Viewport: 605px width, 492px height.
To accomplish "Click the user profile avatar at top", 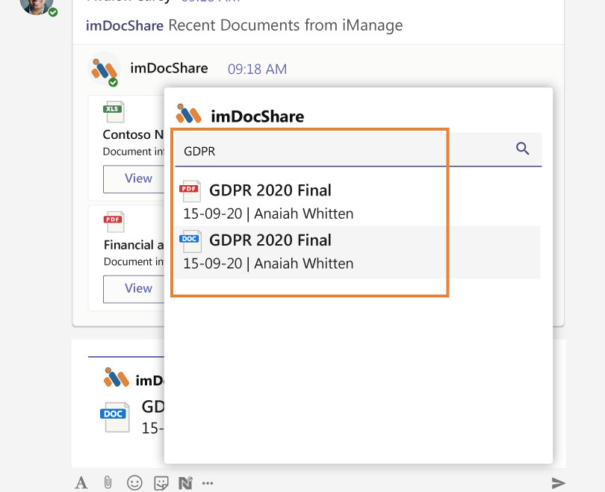I will point(37,6).
